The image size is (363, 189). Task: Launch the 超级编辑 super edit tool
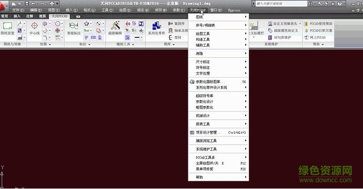[x=115, y=28]
